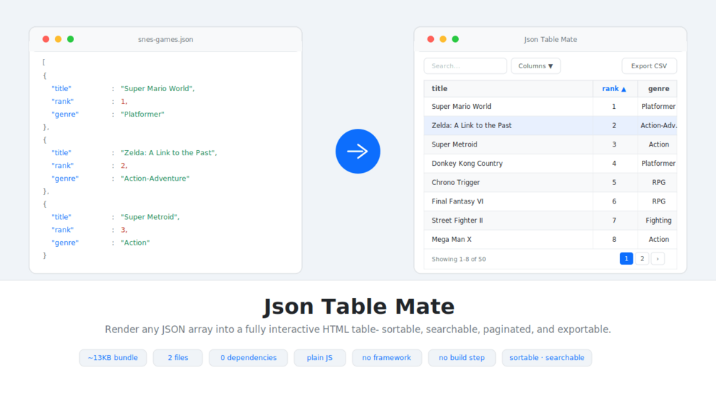Image resolution: width=716 pixels, height=402 pixels.
Task: Select the Super Mario World table row
Action: pos(550,106)
